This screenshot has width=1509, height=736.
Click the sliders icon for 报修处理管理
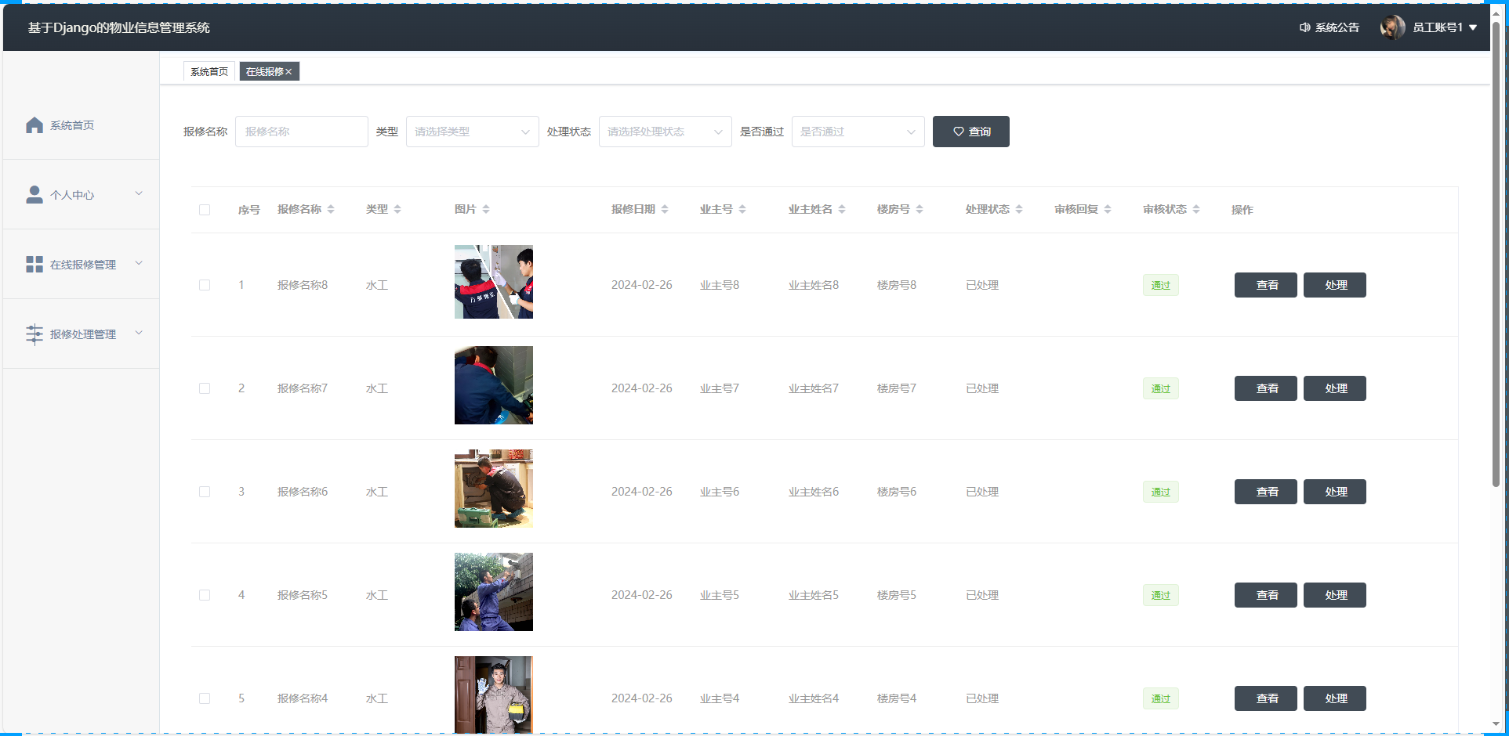[34, 334]
